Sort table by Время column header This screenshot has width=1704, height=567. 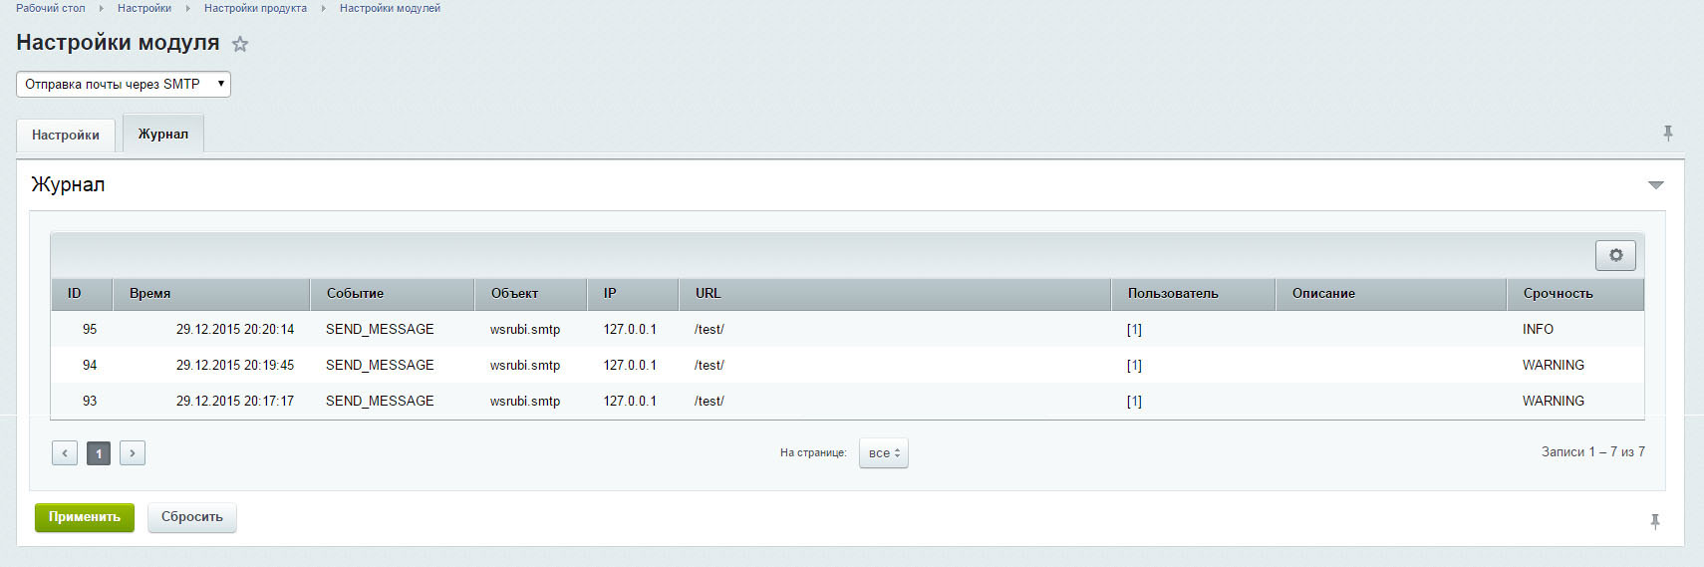[150, 294]
